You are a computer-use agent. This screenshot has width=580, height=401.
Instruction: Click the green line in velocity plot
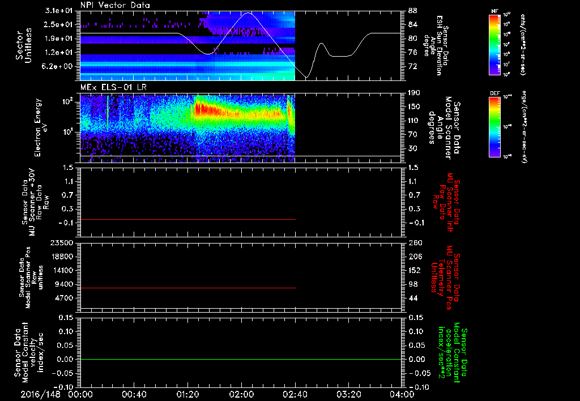tap(241, 359)
